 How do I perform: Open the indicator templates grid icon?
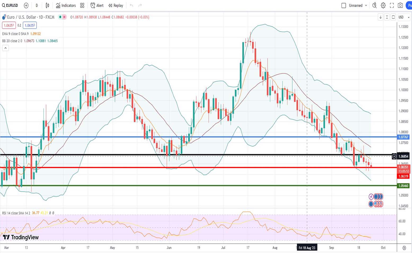click(x=82, y=5)
